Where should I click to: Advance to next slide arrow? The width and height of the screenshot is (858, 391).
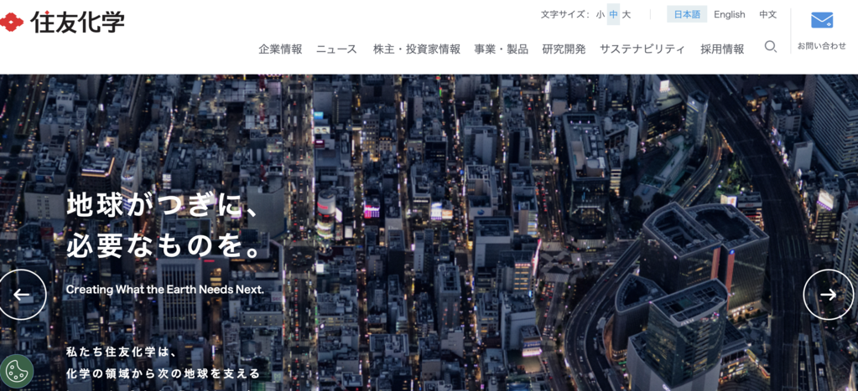828,295
